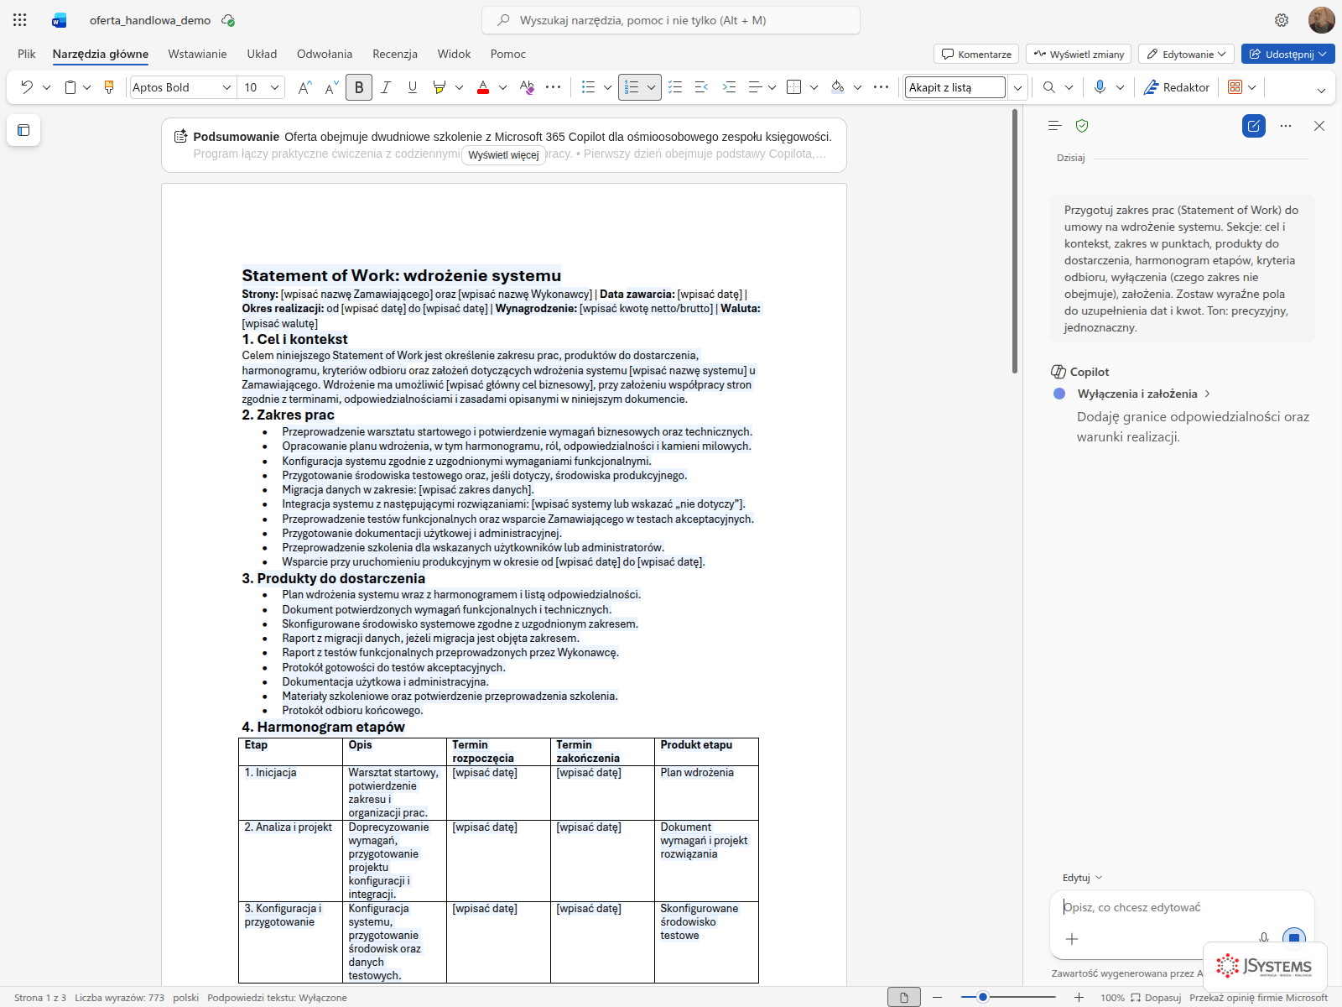This screenshot has height=1007, width=1342.
Task: Click the Paste clipboard icon
Action: point(70,87)
